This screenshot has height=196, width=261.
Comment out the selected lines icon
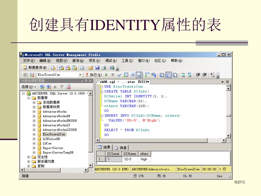click(x=183, y=75)
